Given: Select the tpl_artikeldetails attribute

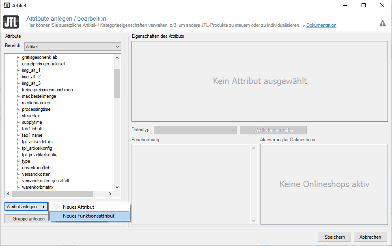Looking at the screenshot, I should (37, 142).
